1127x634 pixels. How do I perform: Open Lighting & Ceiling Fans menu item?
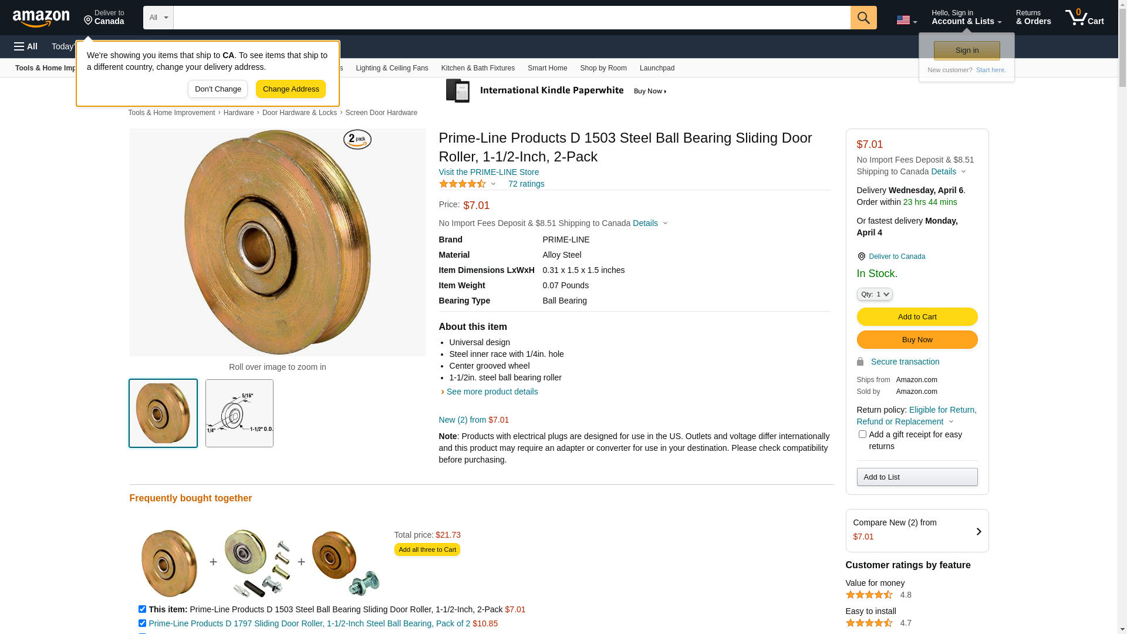pyautogui.click(x=392, y=68)
